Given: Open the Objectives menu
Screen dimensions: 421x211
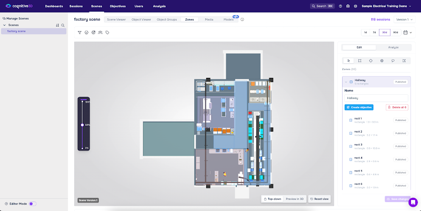Looking at the screenshot, I should (x=117, y=6).
